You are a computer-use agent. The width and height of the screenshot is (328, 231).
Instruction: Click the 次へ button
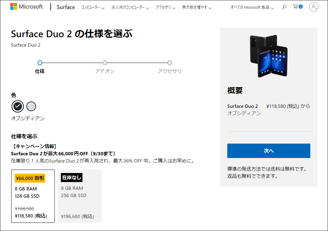click(269, 151)
